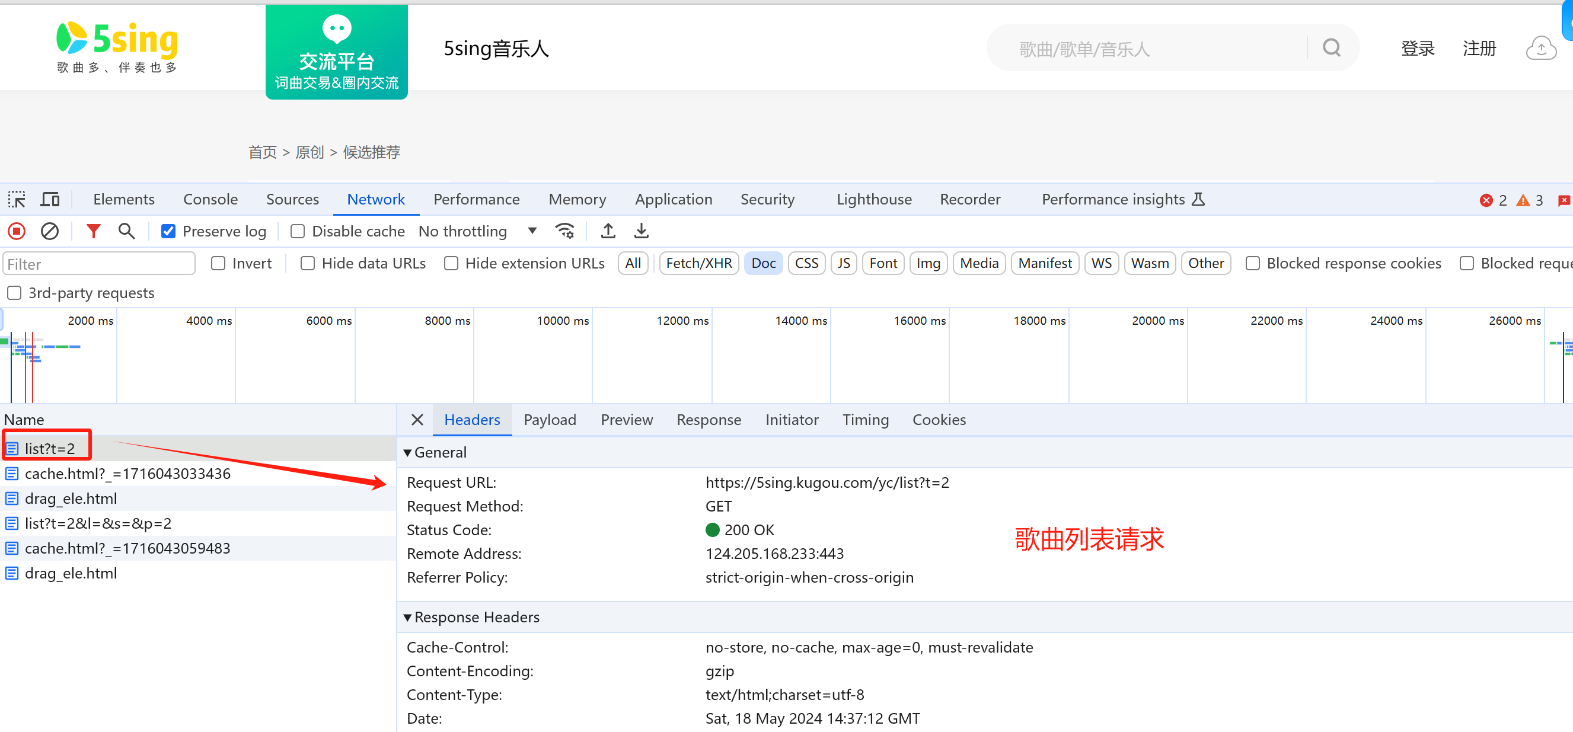
Task: Click the inspect element selector icon
Action: coord(17,200)
